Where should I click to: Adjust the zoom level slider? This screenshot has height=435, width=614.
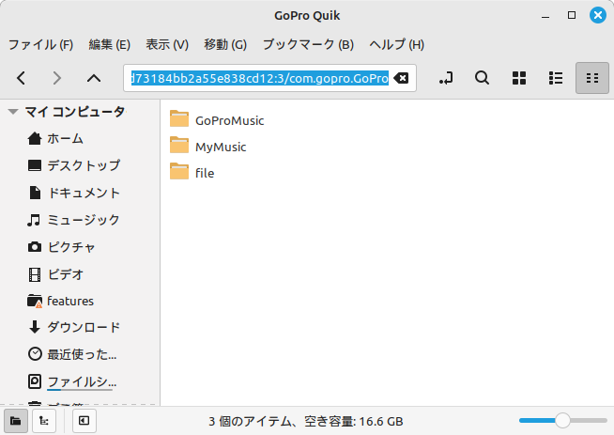562,421
